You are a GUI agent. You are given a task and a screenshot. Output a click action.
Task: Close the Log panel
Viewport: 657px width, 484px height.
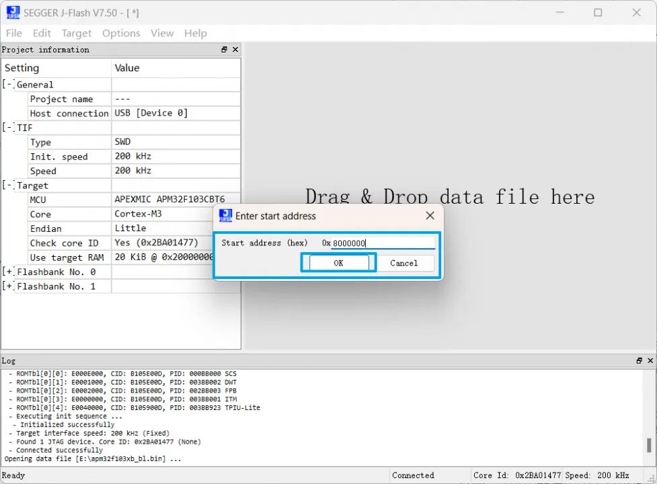click(650, 360)
